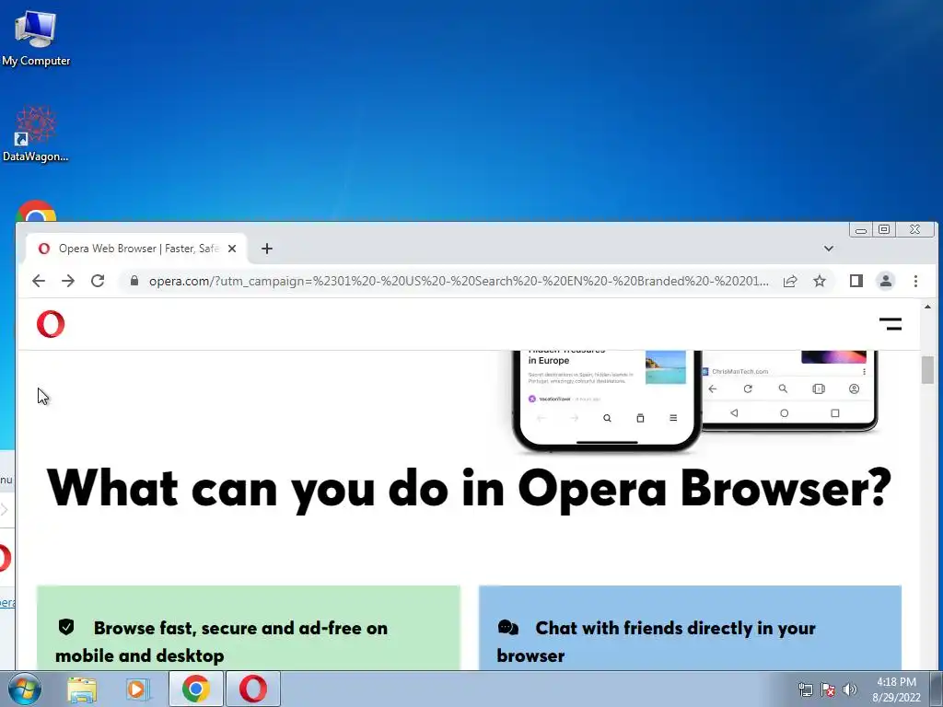
Task: Select the DataWagon desktop shortcut
Action: coord(36,134)
